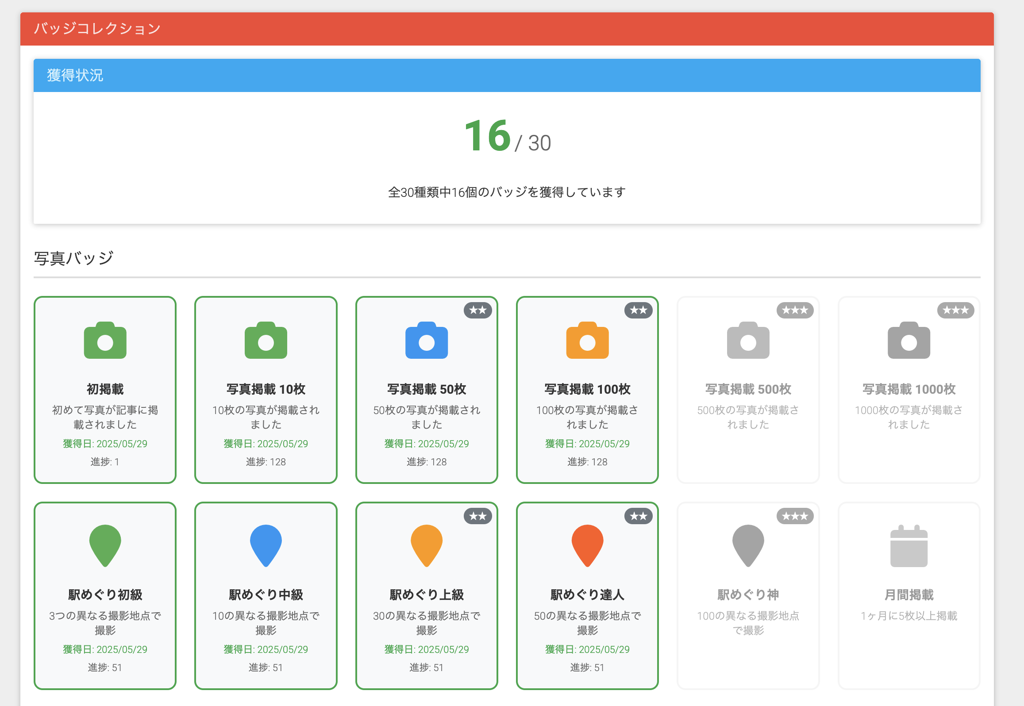The image size is (1024, 706).
Task: Click the 写真掲載 50枚 badge title
Action: pos(427,389)
